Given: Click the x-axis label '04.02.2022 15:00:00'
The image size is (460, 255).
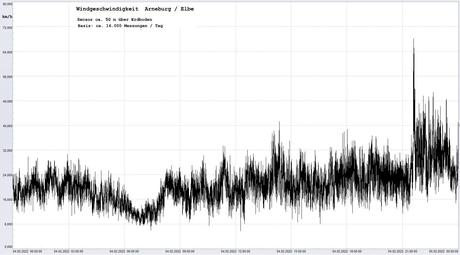Looking at the screenshot, I should tap(291, 251).
